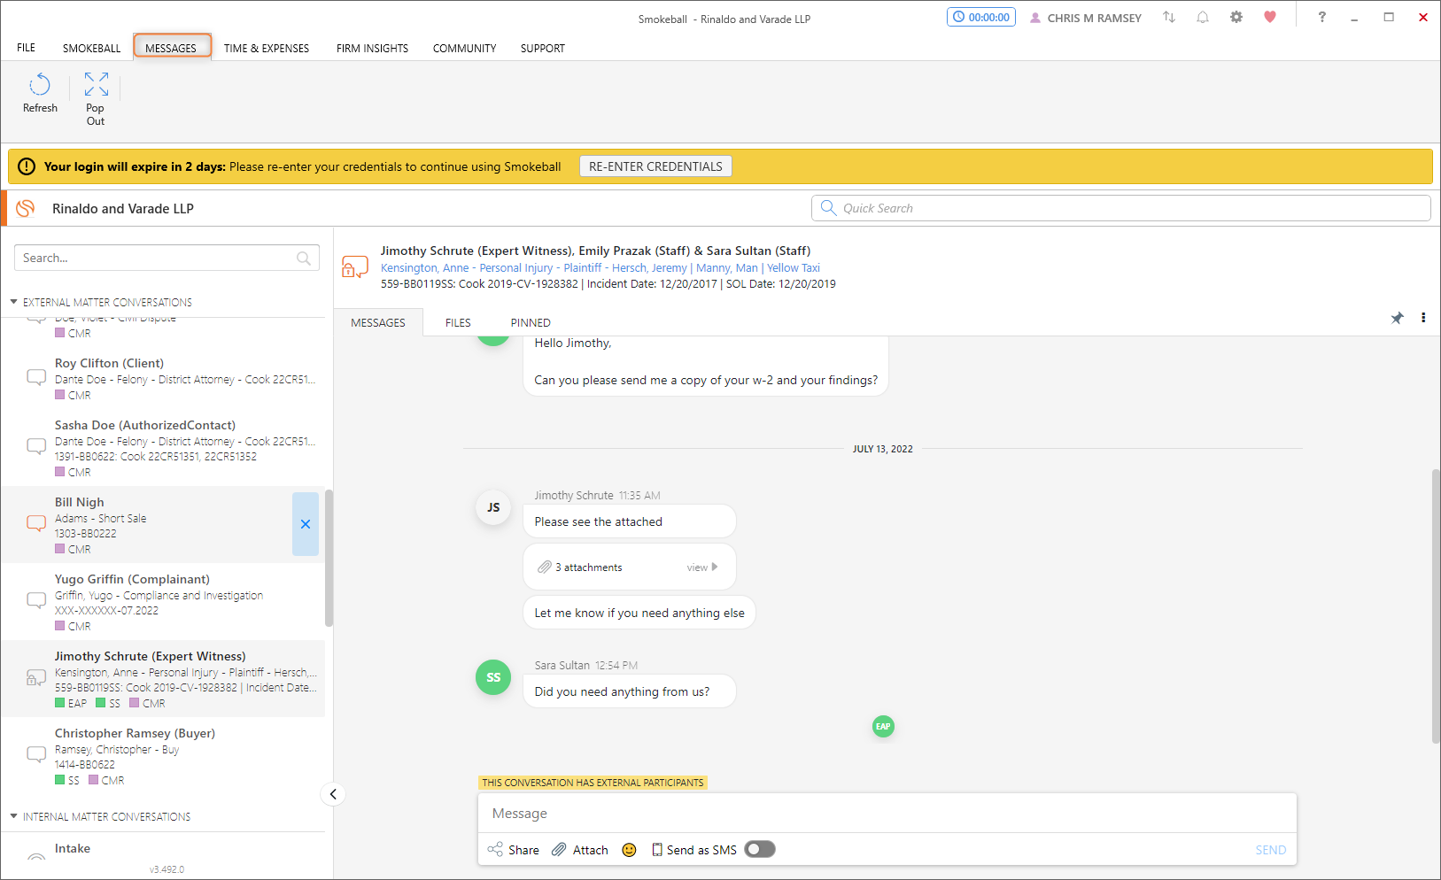The height and width of the screenshot is (880, 1441).
Task: Click the CHRIS M RAMSEY user account
Action: 1086,19
